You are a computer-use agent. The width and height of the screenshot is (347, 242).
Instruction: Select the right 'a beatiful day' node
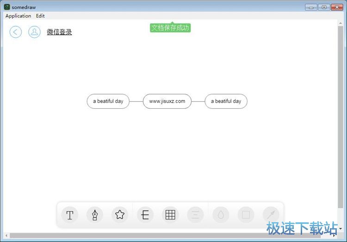226,101
